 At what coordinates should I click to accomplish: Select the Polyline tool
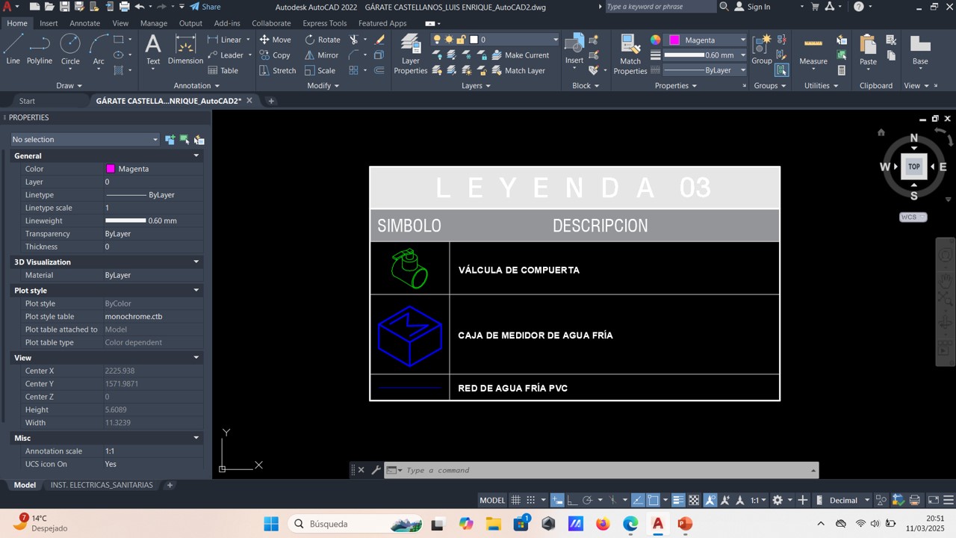point(40,49)
